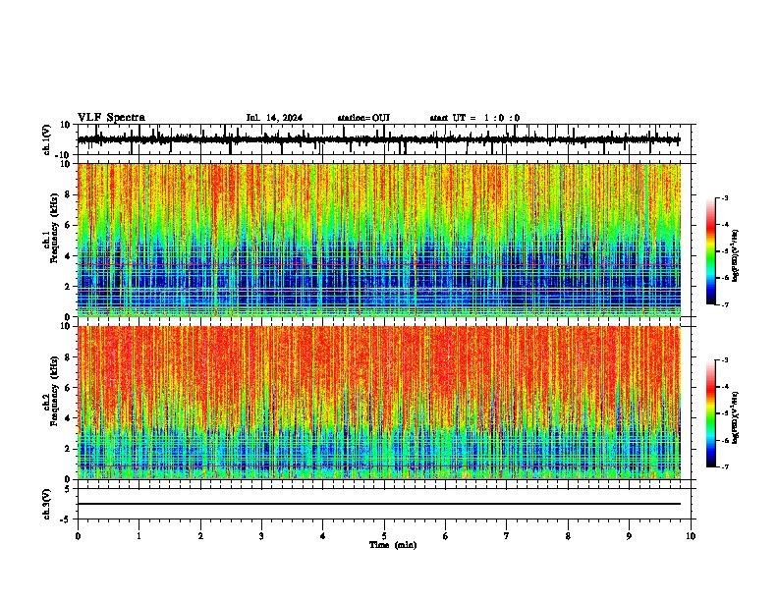Click the "ch.1(V)" waveform axis label
The width and height of the screenshot is (778, 601).
46,139
